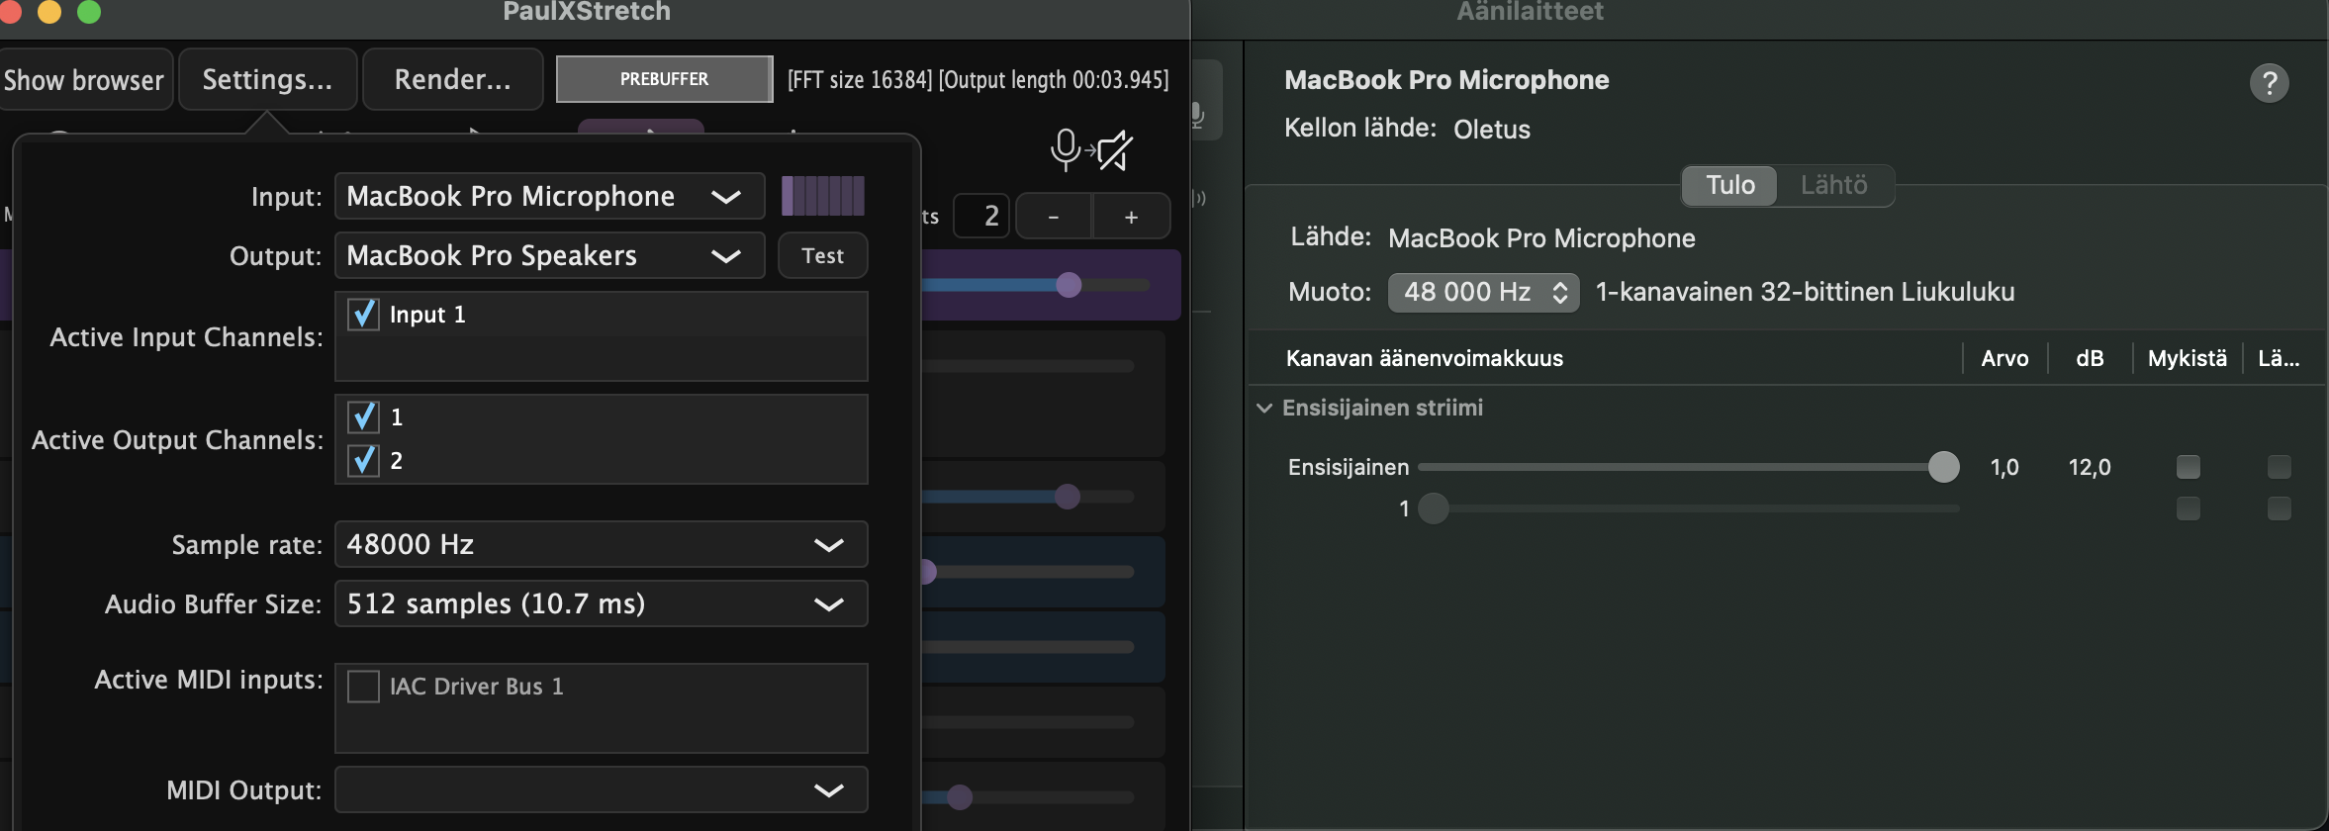Test the output device with Test button
2329x831 pixels.
point(822,255)
